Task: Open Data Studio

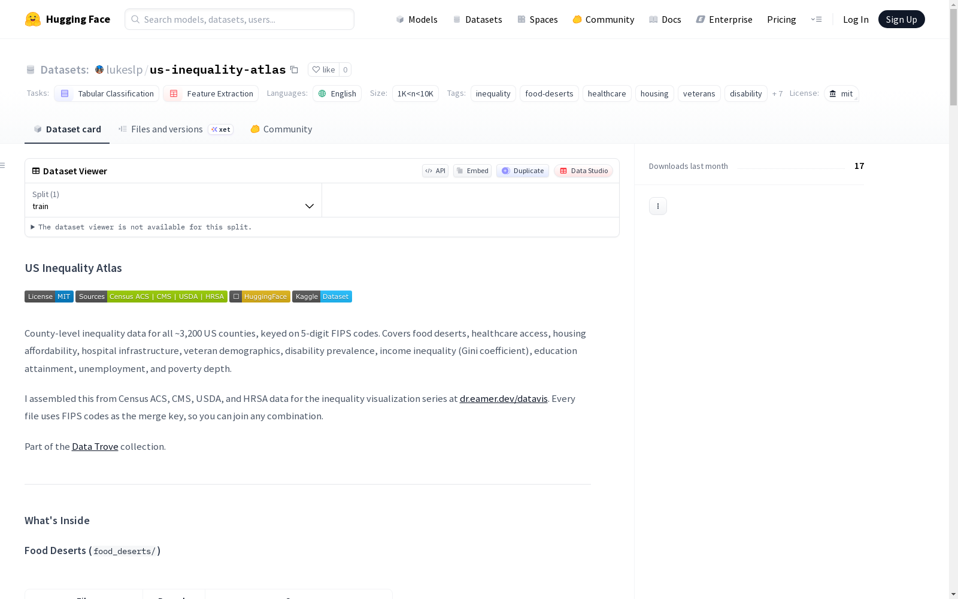Action: pos(584,171)
